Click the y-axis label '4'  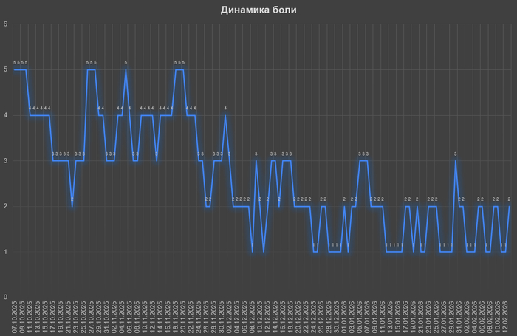point(5,115)
